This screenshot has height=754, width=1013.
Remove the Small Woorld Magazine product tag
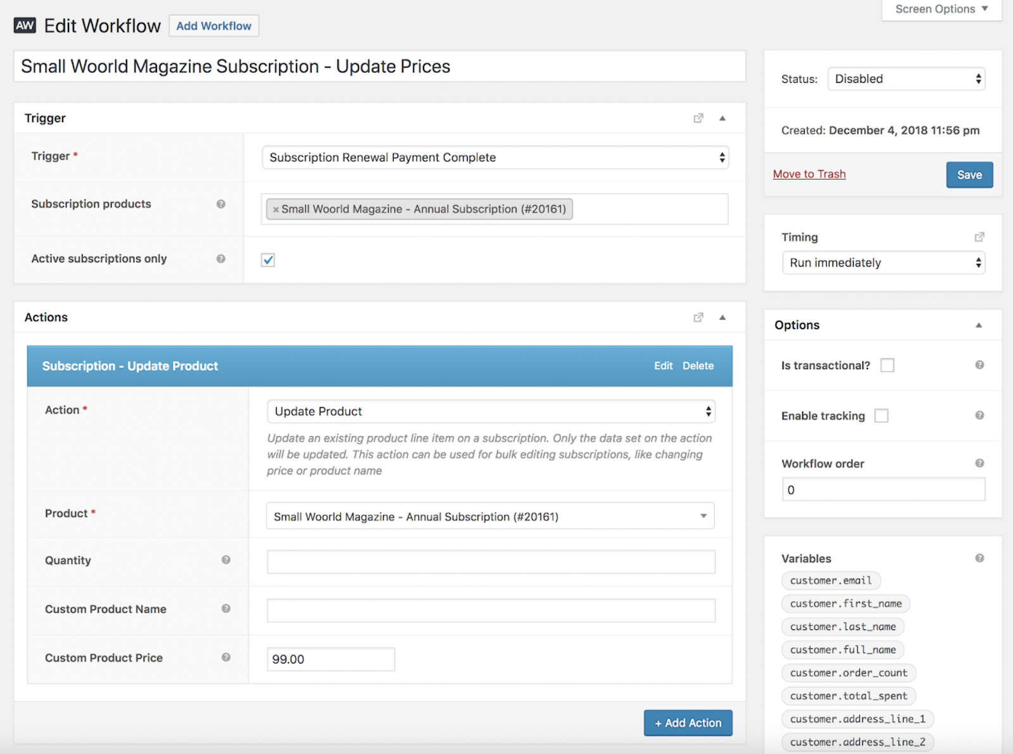pos(275,210)
